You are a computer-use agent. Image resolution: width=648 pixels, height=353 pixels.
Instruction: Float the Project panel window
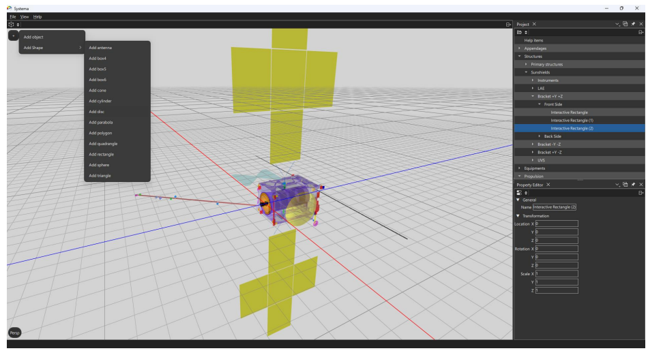click(625, 24)
